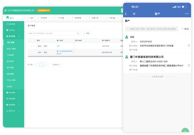Click the 厦门市中易服信息科技有限公司 header title
Image resolution: width=194 pixels, height=135 pixels.
(x=19, y=11)
